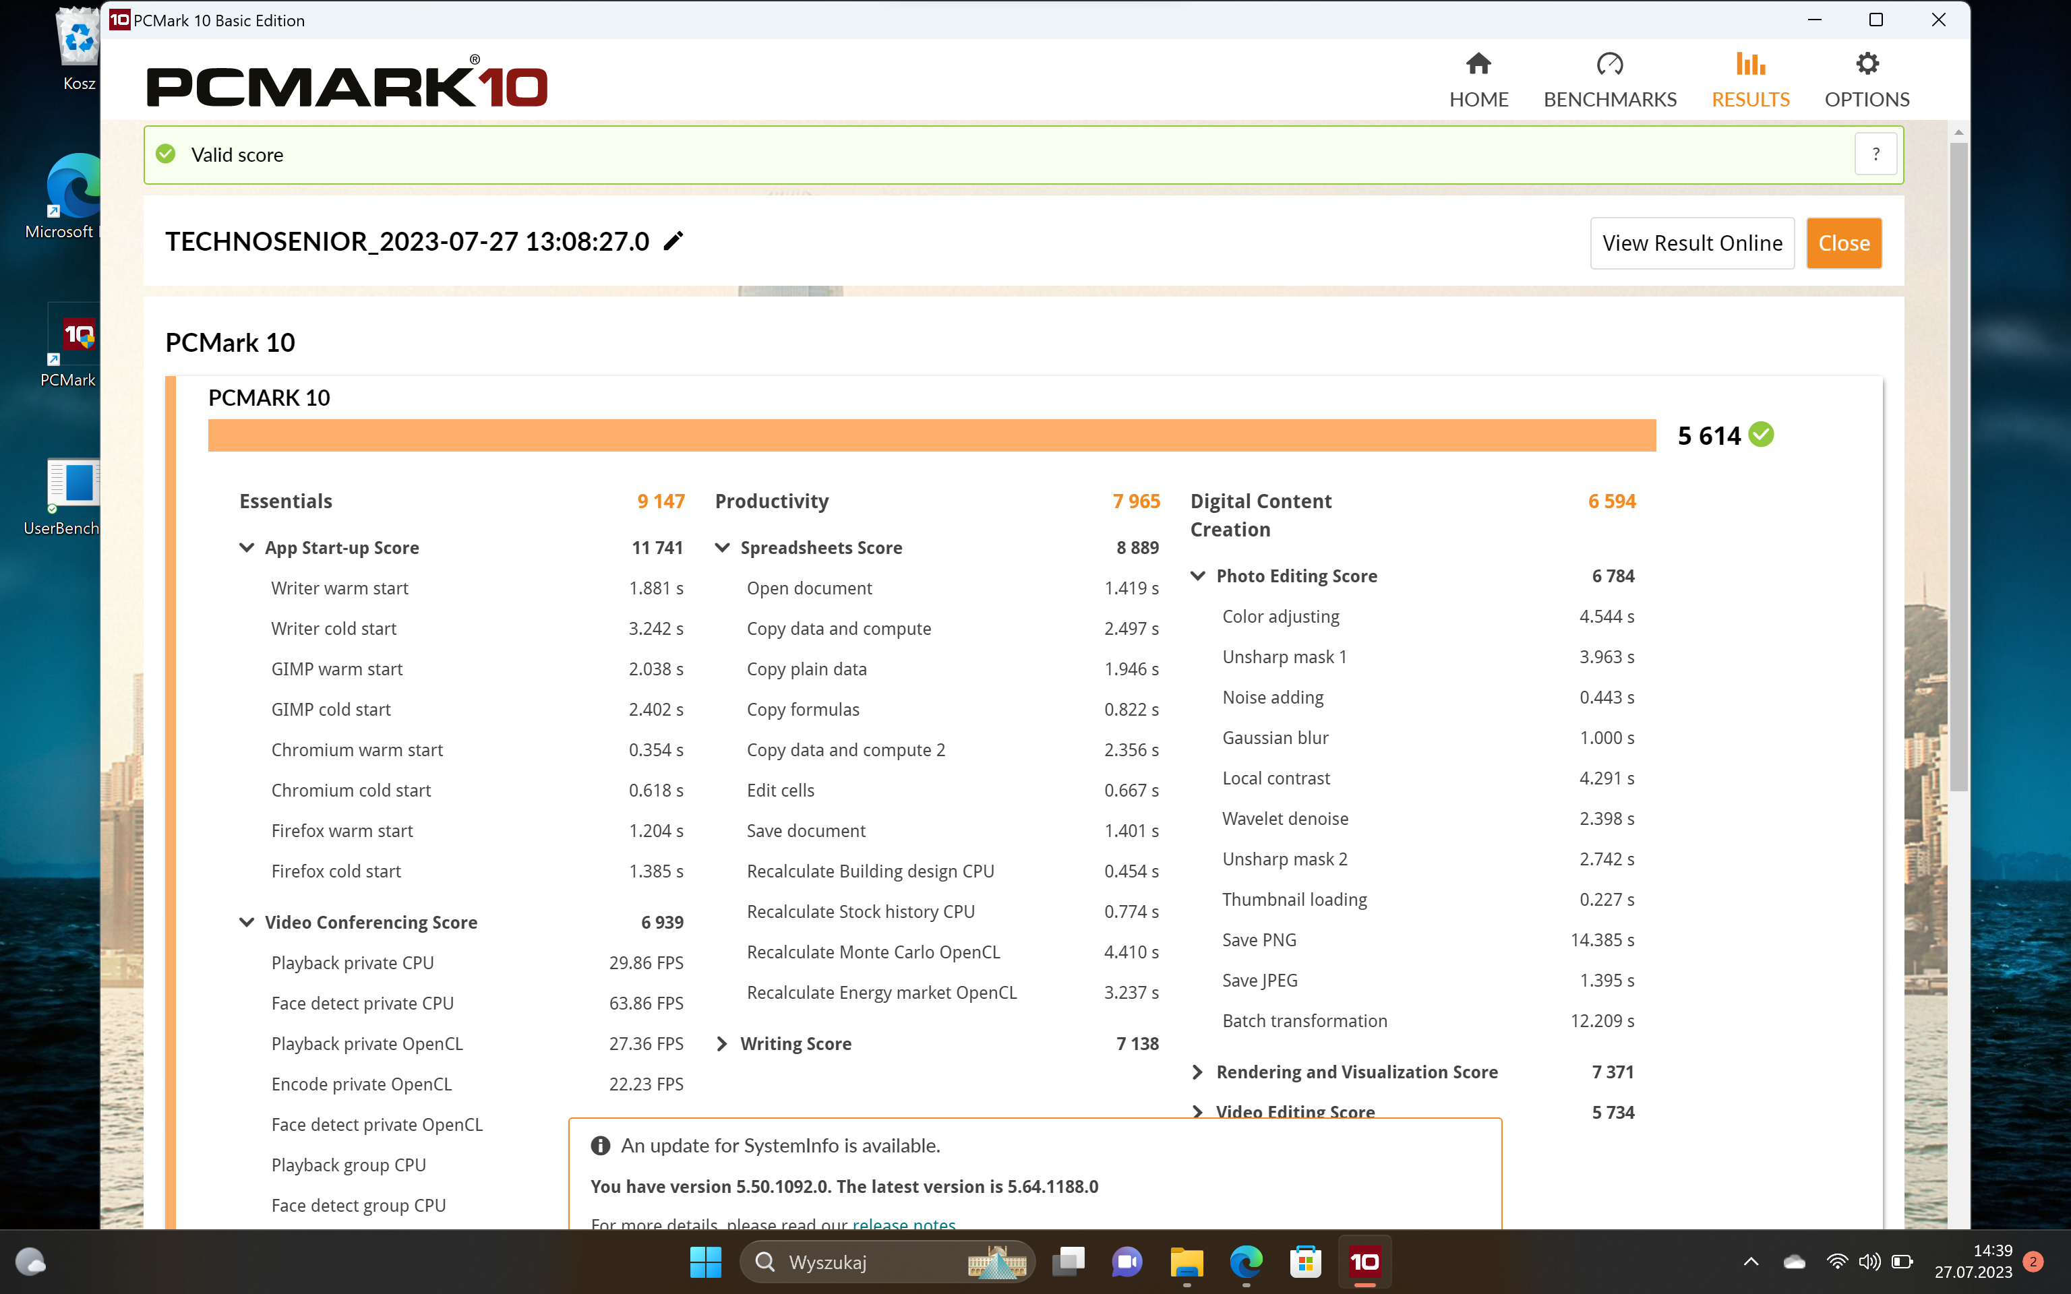Click the Firefox warm start row
This screenshot has height=1294, width=2071.
tap(477, 830)
